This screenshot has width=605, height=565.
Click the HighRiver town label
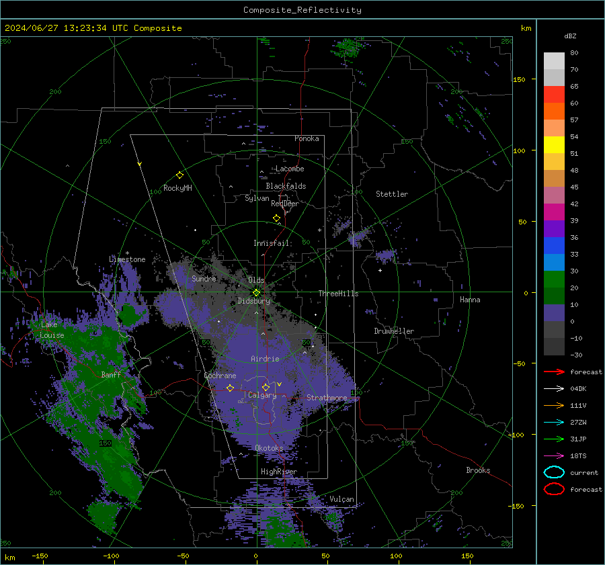tap(279, 472)
